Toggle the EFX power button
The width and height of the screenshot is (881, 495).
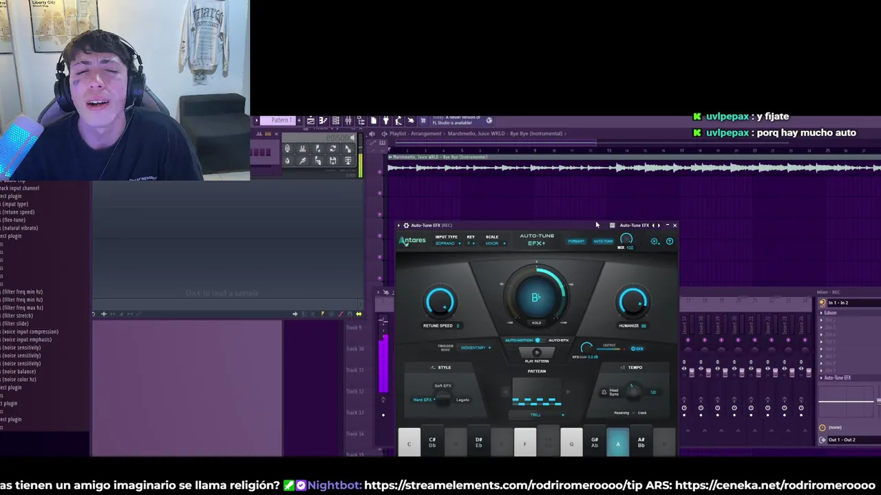(x=637, y=349)
